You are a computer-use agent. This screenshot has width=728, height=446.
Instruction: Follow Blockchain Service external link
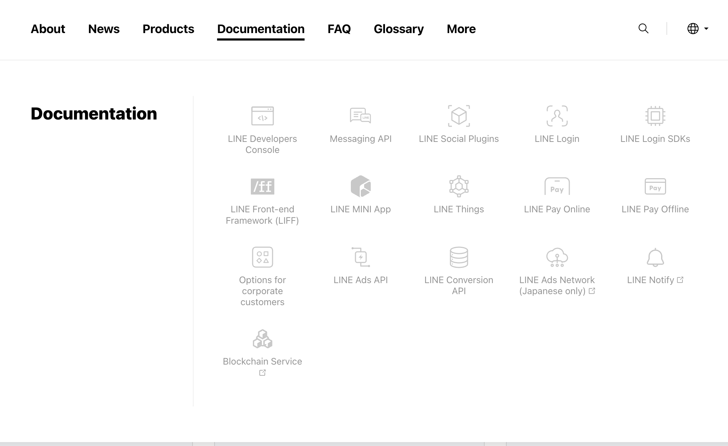pyautogui.click(x=262, y=361)
